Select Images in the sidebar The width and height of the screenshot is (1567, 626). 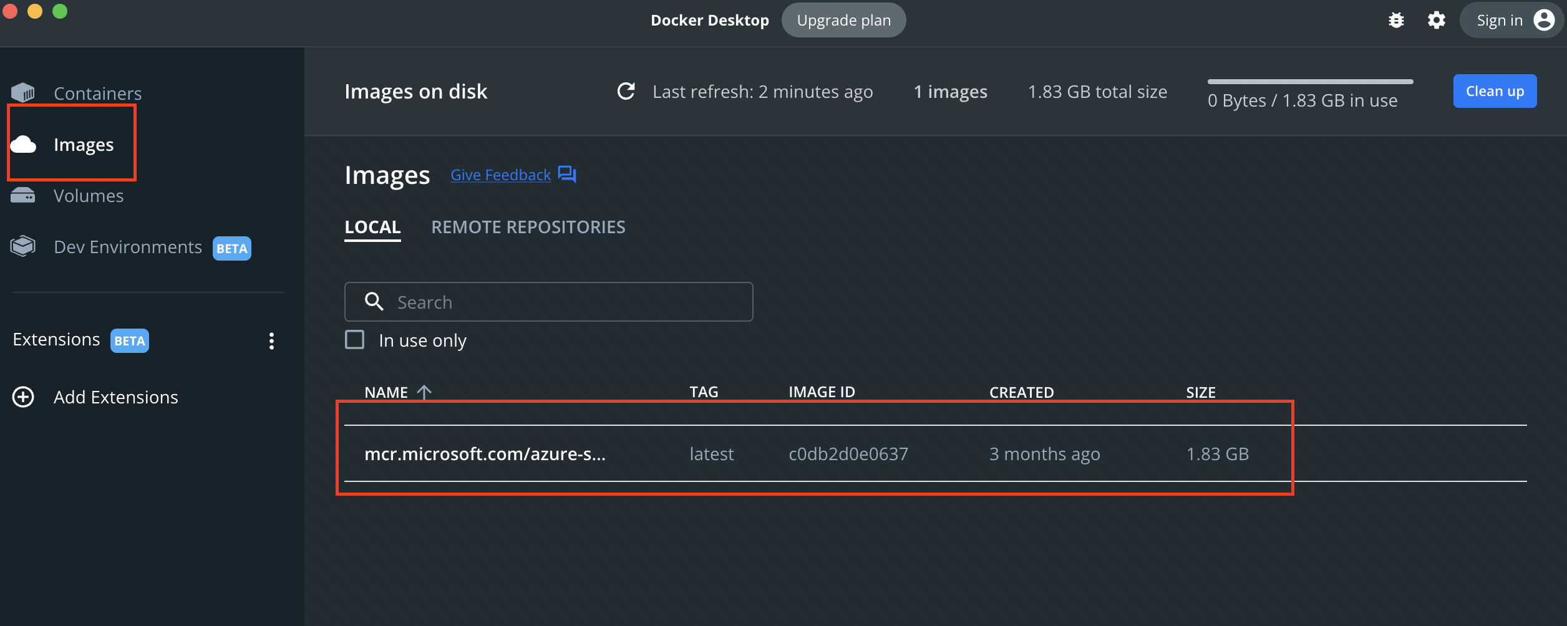84,145
